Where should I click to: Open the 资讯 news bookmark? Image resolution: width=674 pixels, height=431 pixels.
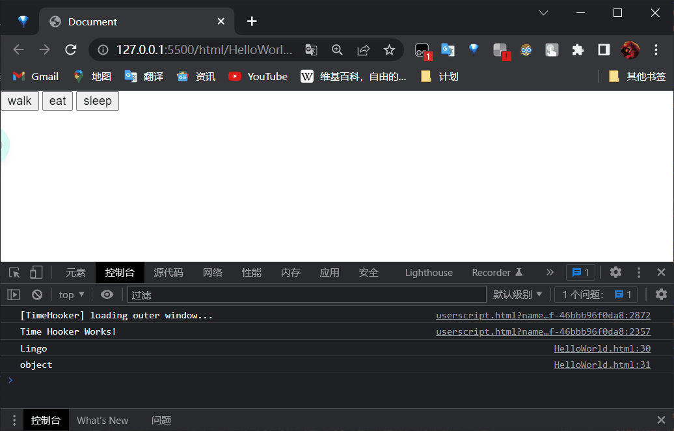(x=196, y=77)
